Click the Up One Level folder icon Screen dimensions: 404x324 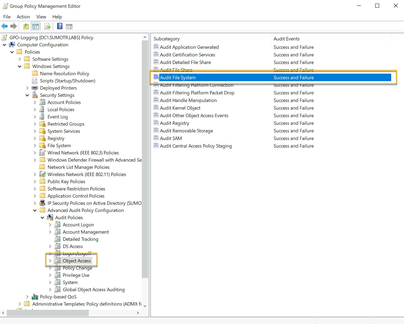26,26
